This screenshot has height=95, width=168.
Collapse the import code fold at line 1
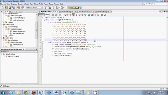coord(43,18)
